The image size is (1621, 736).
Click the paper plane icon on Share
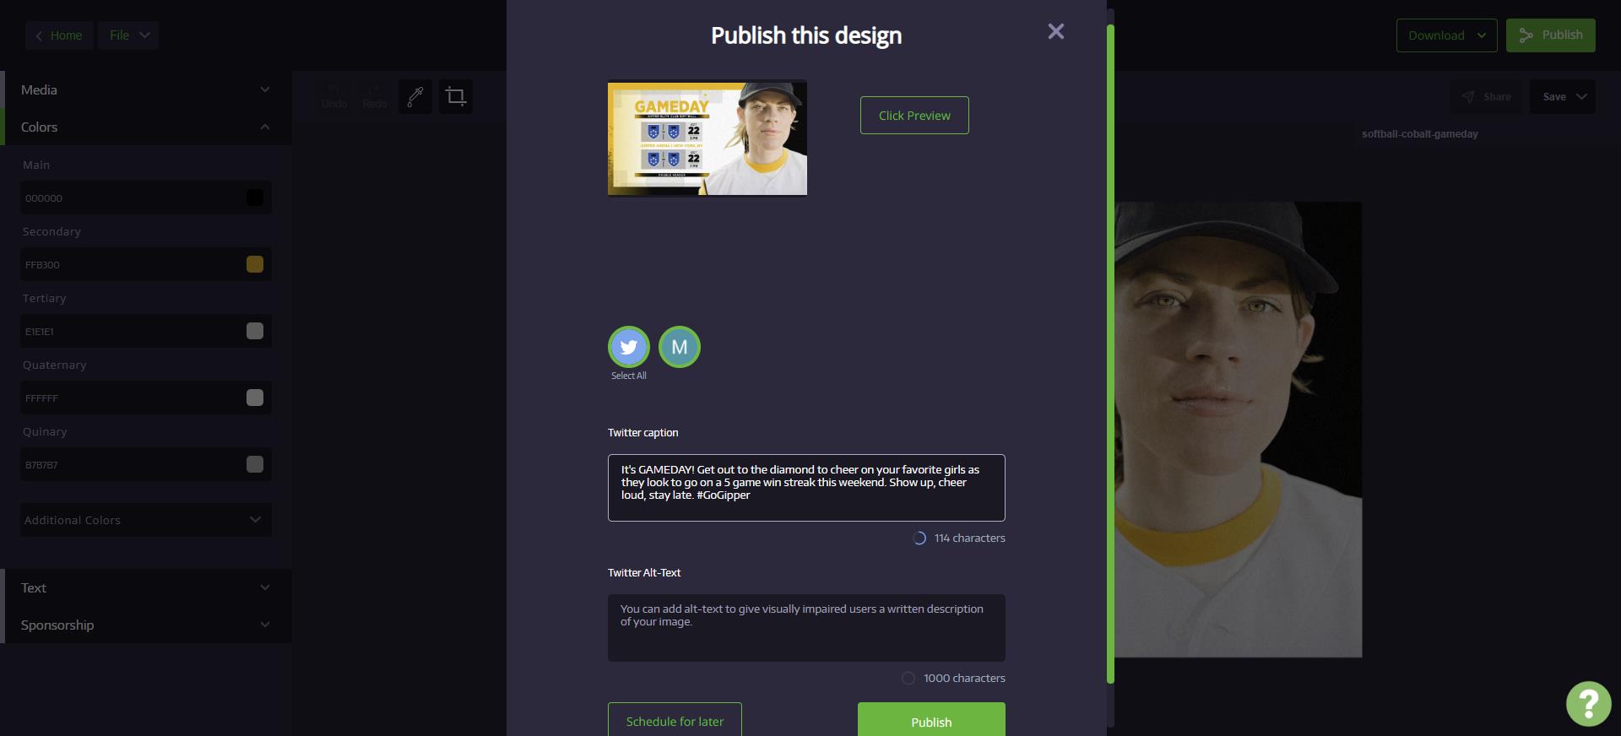coord(1468,97)
